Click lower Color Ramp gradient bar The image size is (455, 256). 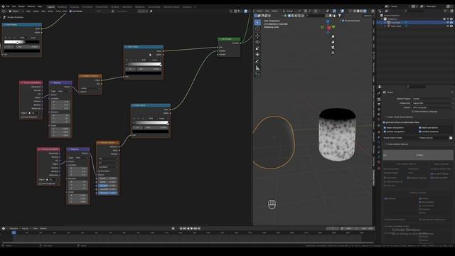coord(151,122)
